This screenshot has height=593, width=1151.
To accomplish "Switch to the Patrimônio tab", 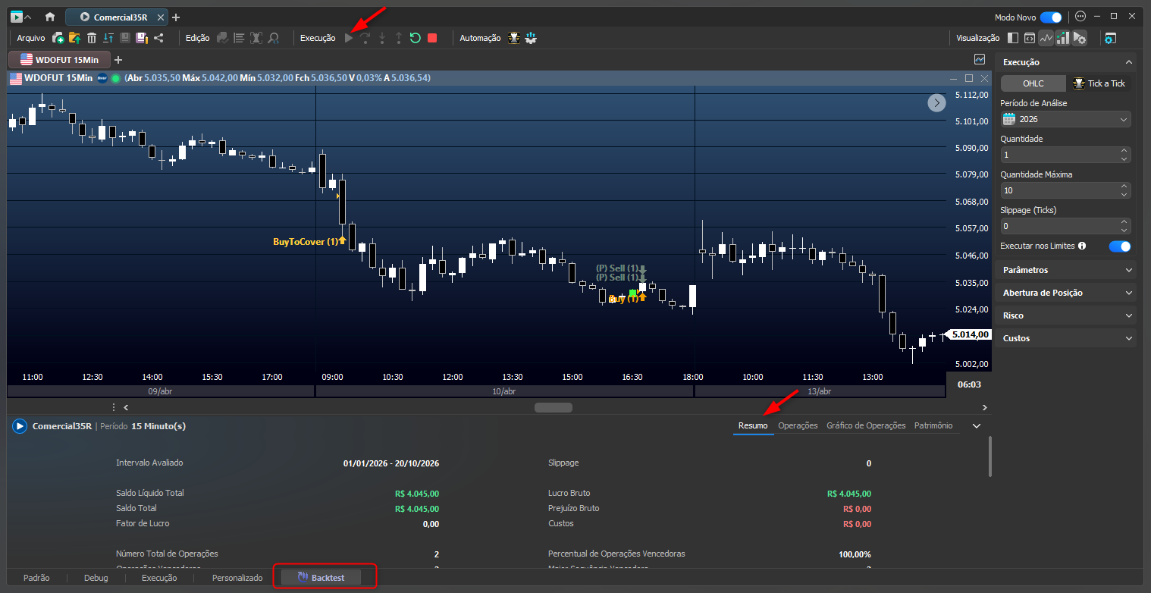I will (x=933, y=426).
